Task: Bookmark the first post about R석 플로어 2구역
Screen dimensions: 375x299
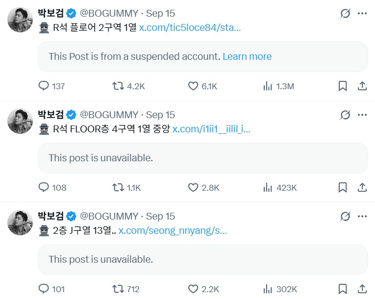Action: coord(343,86)
